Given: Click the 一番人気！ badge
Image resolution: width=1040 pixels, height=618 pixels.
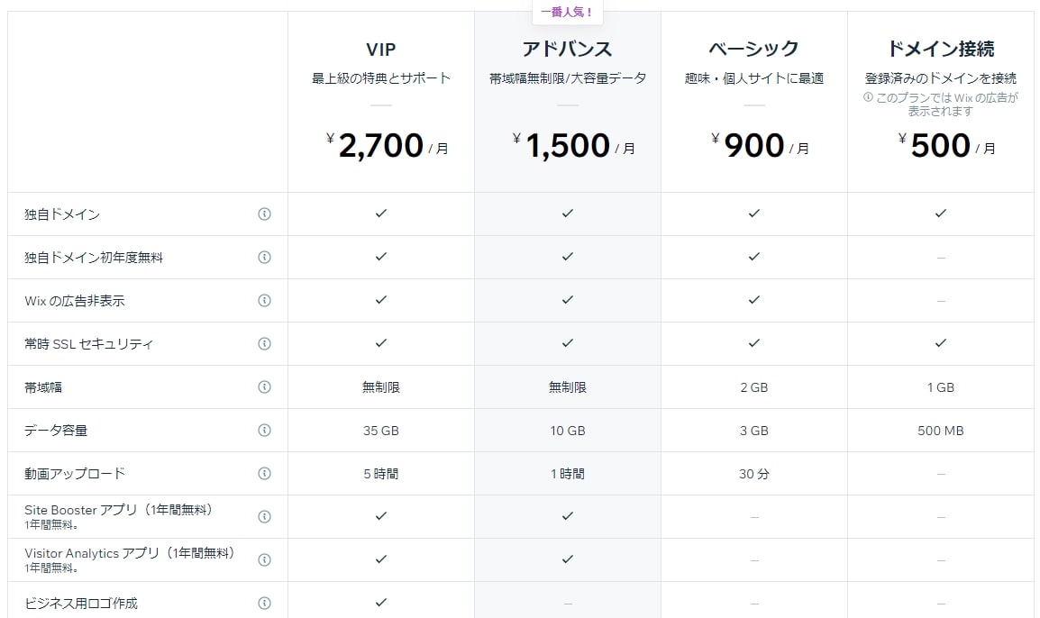Looking at the screenshot, I should point(567,12).
